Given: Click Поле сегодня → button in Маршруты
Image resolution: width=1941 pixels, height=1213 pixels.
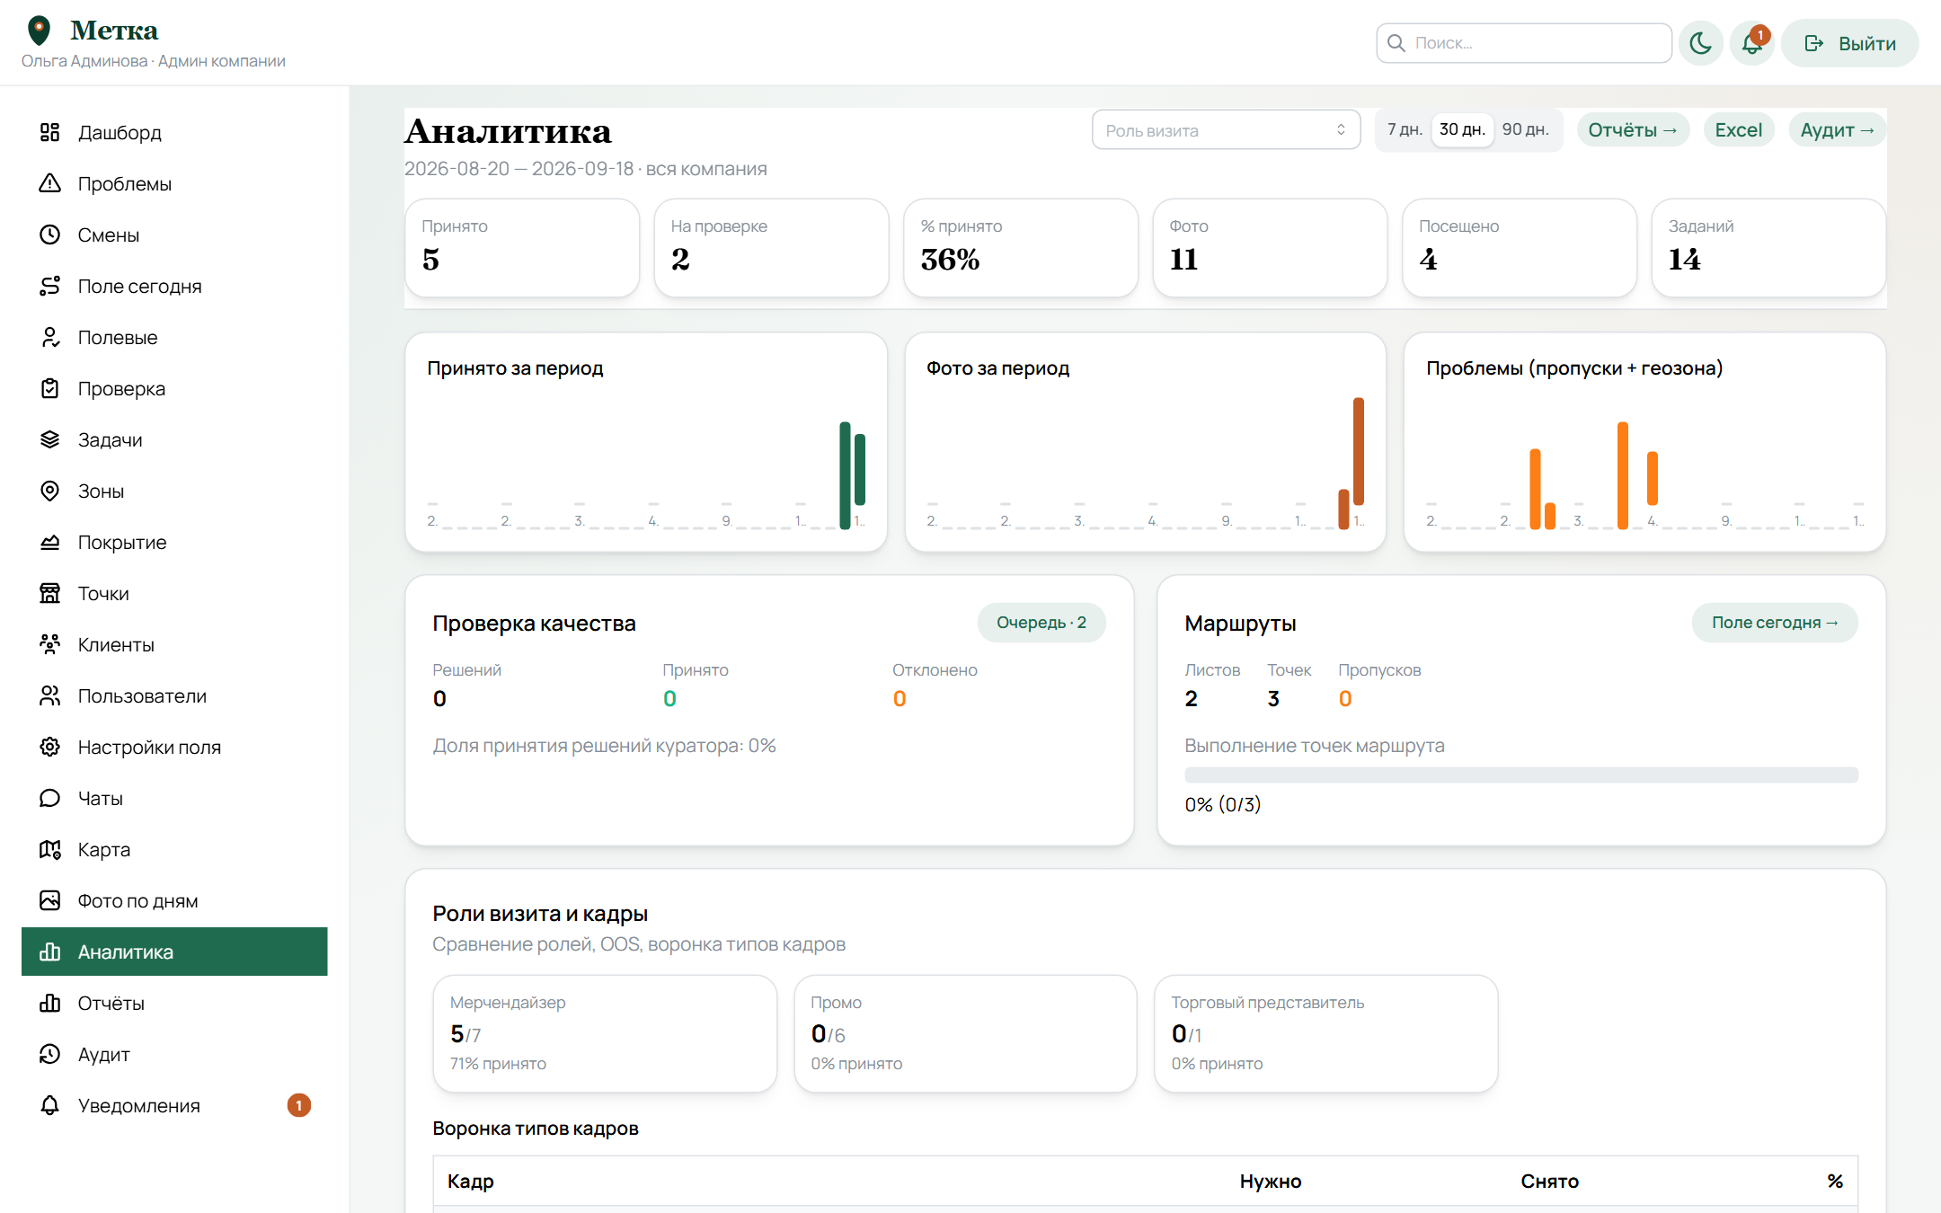Looking at the screenshot, I should tap(1774, 623).
